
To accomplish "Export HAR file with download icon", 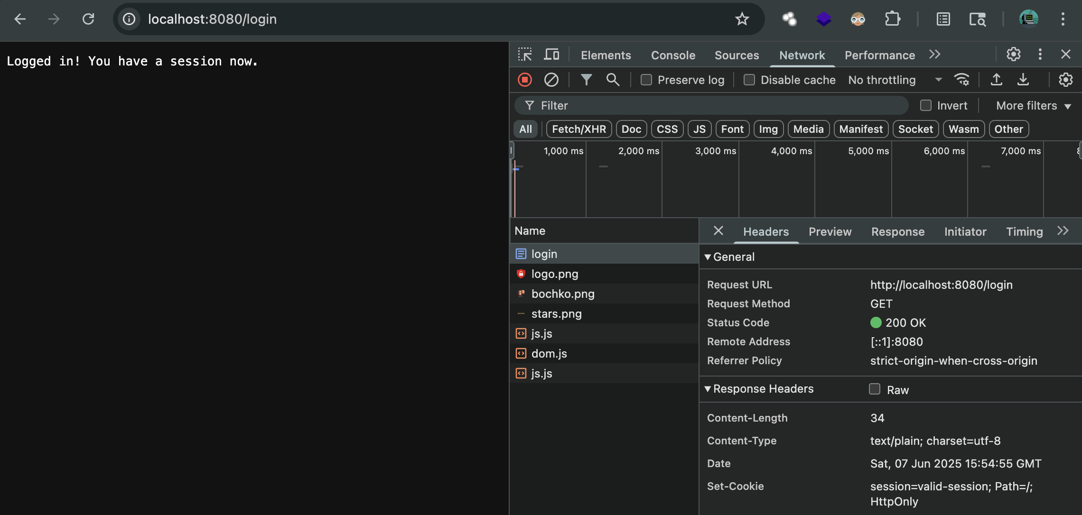I will click(x=1023, y=80).
